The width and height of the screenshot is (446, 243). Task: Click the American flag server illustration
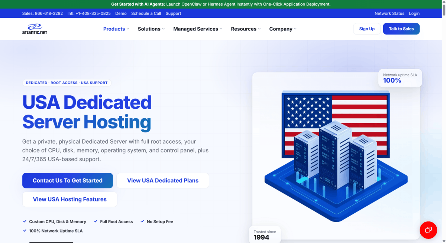[336, 156]
